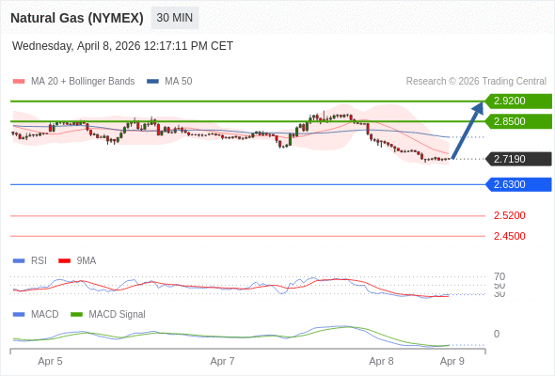
Task: Click the MA 50 legend label
Action: (x=179, y=82)
